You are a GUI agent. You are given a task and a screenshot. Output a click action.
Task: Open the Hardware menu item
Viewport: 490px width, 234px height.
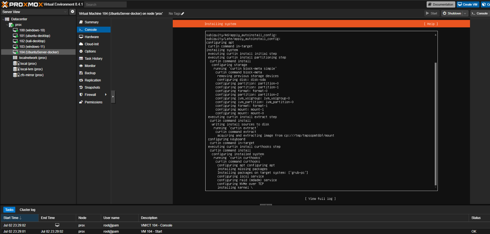click(94, 37)
